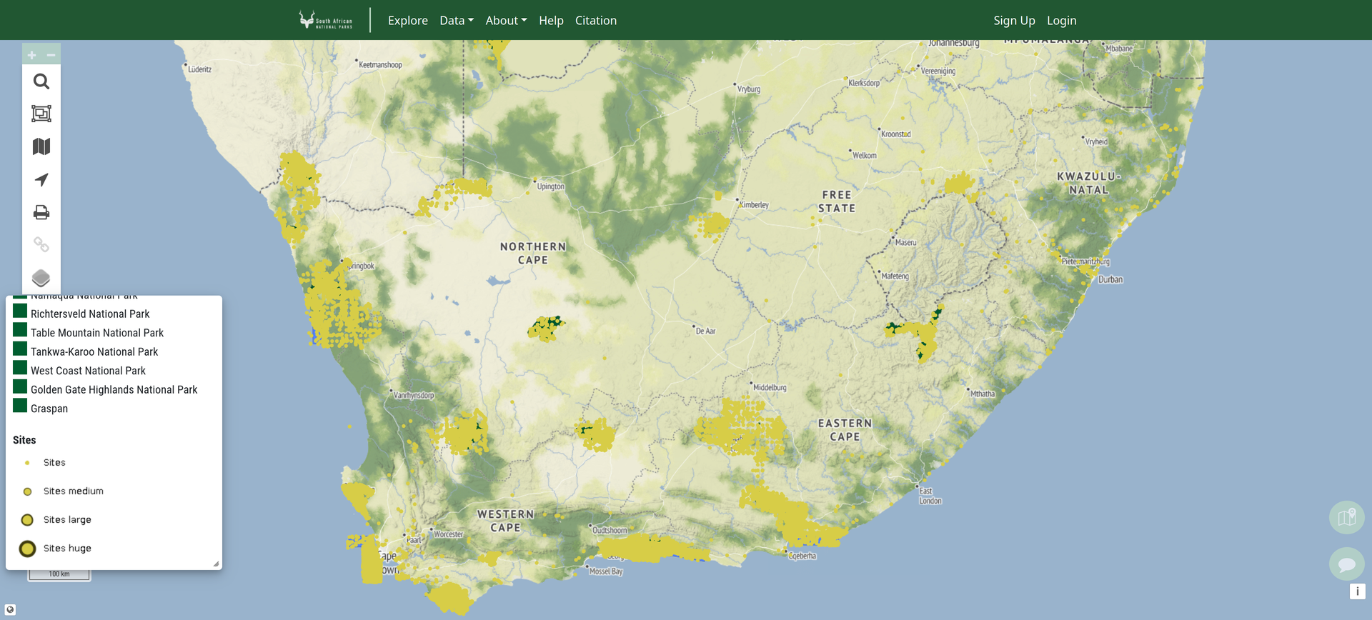Click the Table Mountain National Park green swatch
Screen dimensions: 1372x620
tap(20, 331)
